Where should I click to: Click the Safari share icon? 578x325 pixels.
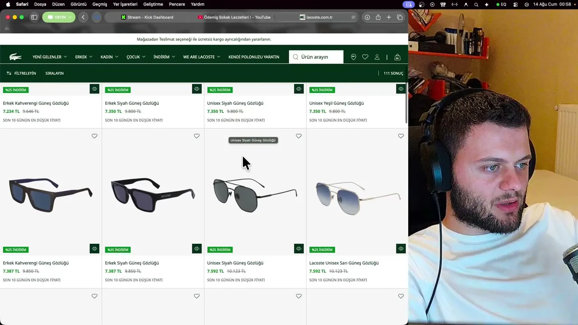[x=378, y=17]
